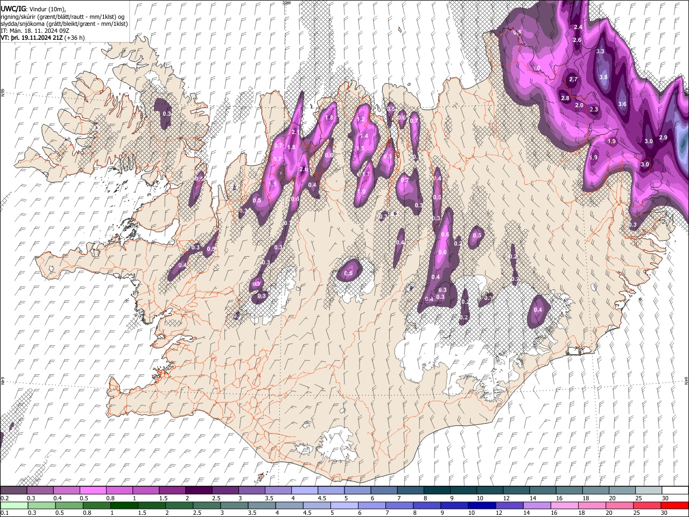Click the 1.1 snowfall value on the map
Image resolution: width=689 pixels, height=517 pixels.
(x=272, y=184)
